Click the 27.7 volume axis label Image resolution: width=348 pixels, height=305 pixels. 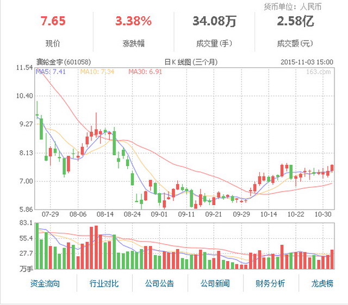26,253
